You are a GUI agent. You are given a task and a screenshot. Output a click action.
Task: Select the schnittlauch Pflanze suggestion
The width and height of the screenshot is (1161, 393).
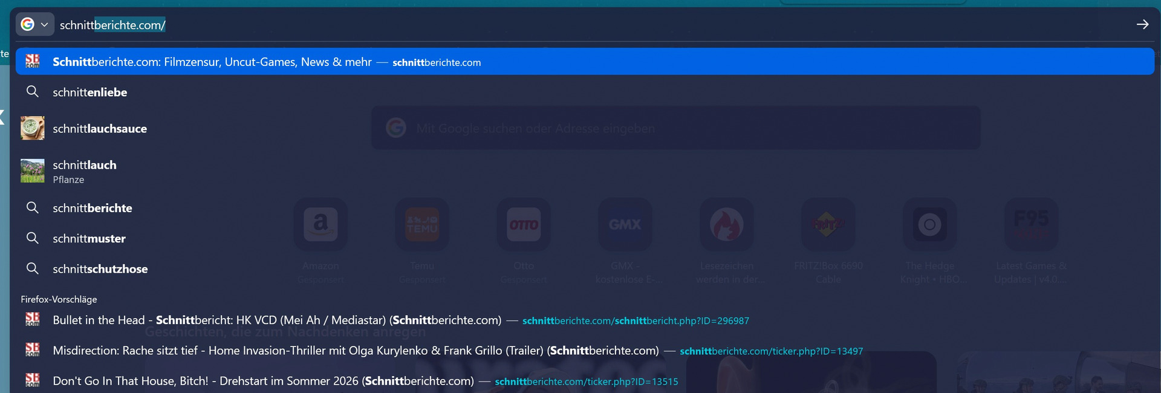pyautogui.click(x=585, y=171)
